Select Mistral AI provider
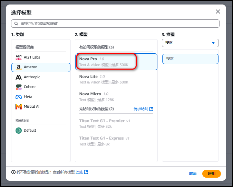The image size is (233, 187). [x=41, y=107]
